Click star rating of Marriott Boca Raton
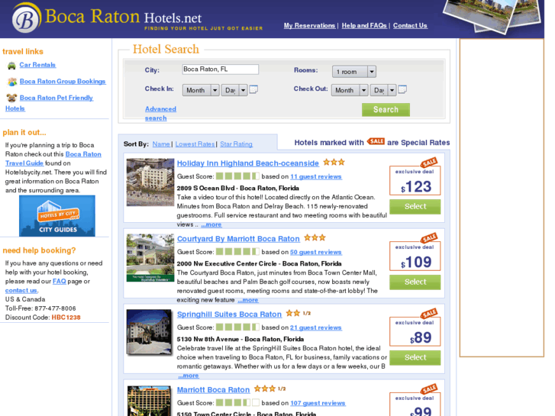Image resolution: width=555 pixels, height=416 pixels. pyautogui.click(x=269, y=389)
